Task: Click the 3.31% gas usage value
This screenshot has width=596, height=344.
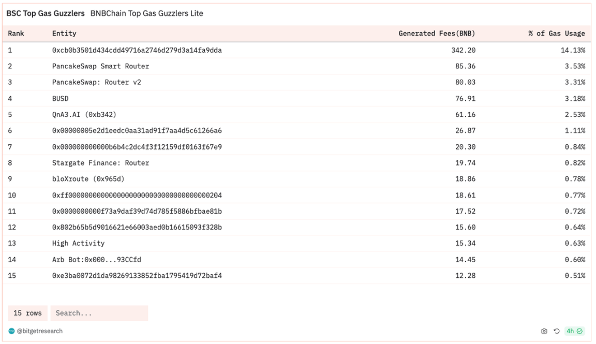Action: pyautogui.click(x=575, y=82)
